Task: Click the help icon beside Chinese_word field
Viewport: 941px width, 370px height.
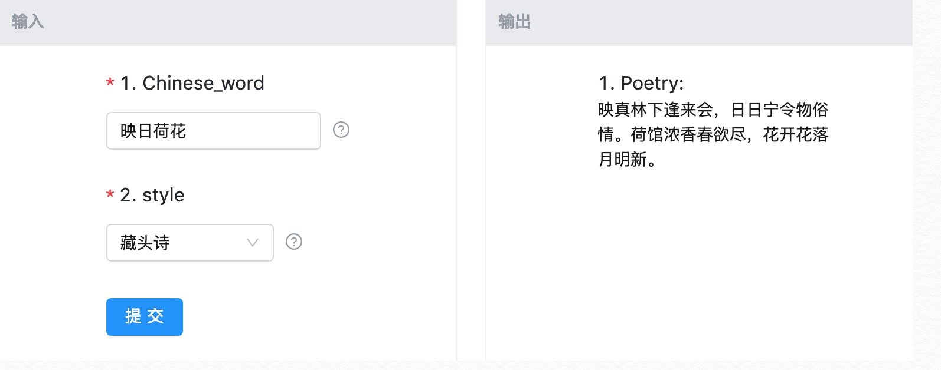Action: pos(341,130)
